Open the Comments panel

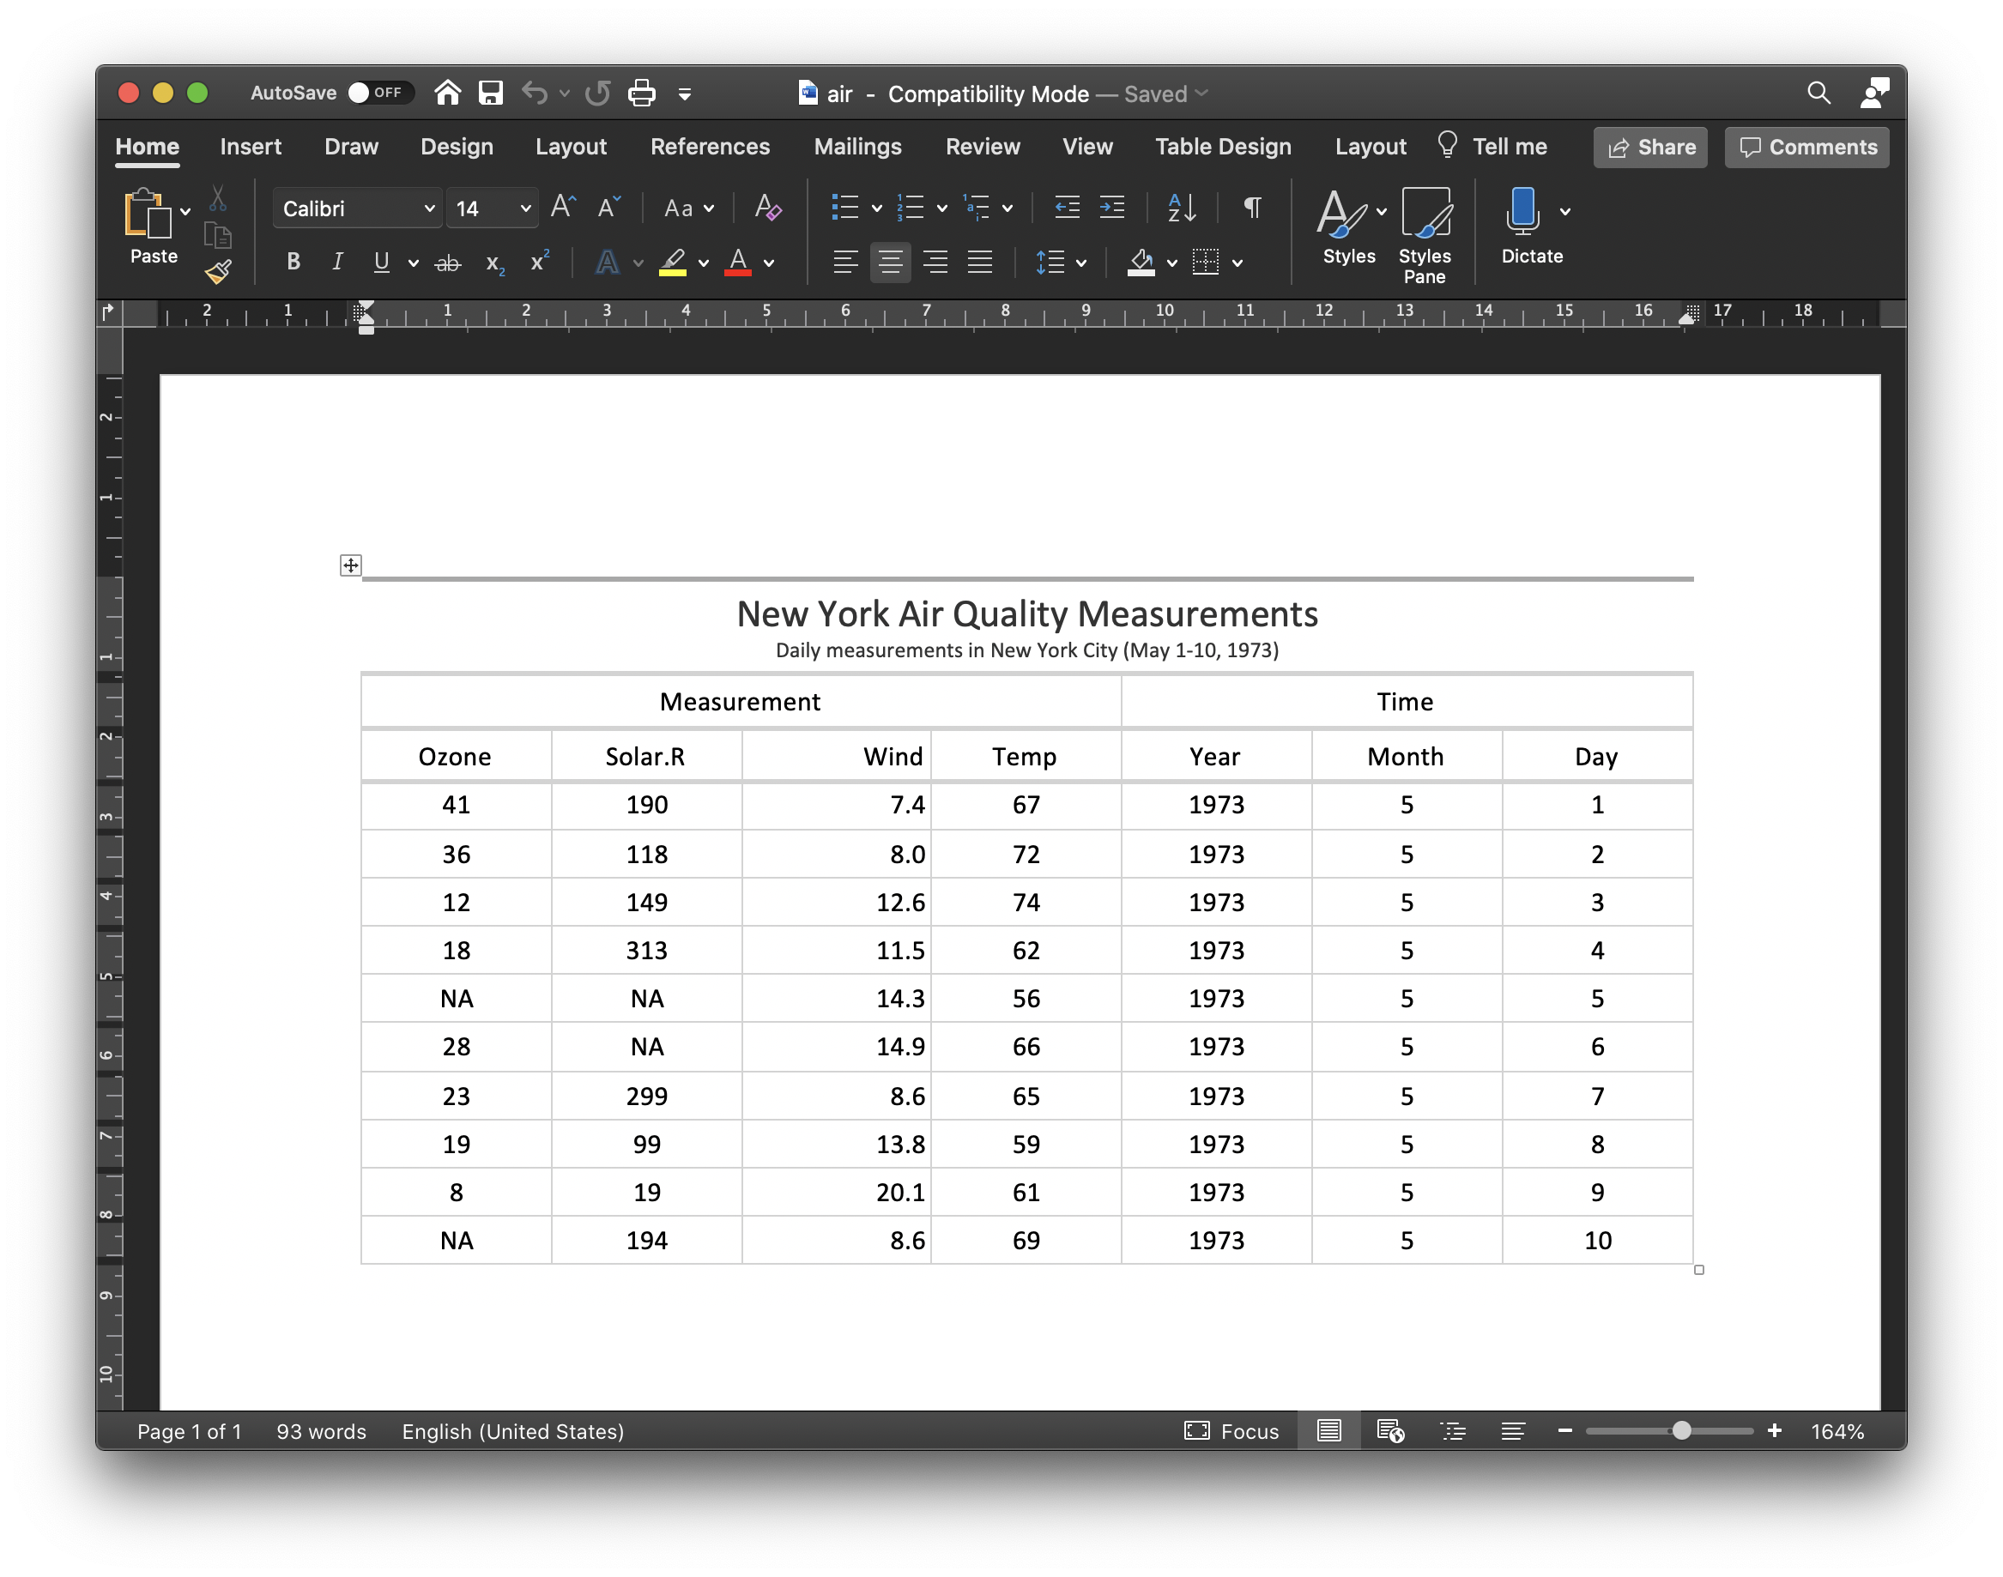pyautogui.click(x=1805, y=147)
